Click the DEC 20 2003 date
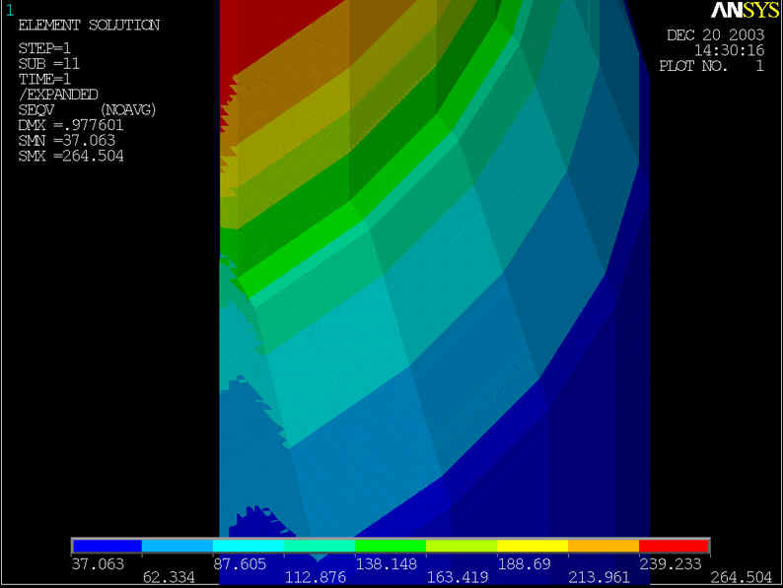 716,34
